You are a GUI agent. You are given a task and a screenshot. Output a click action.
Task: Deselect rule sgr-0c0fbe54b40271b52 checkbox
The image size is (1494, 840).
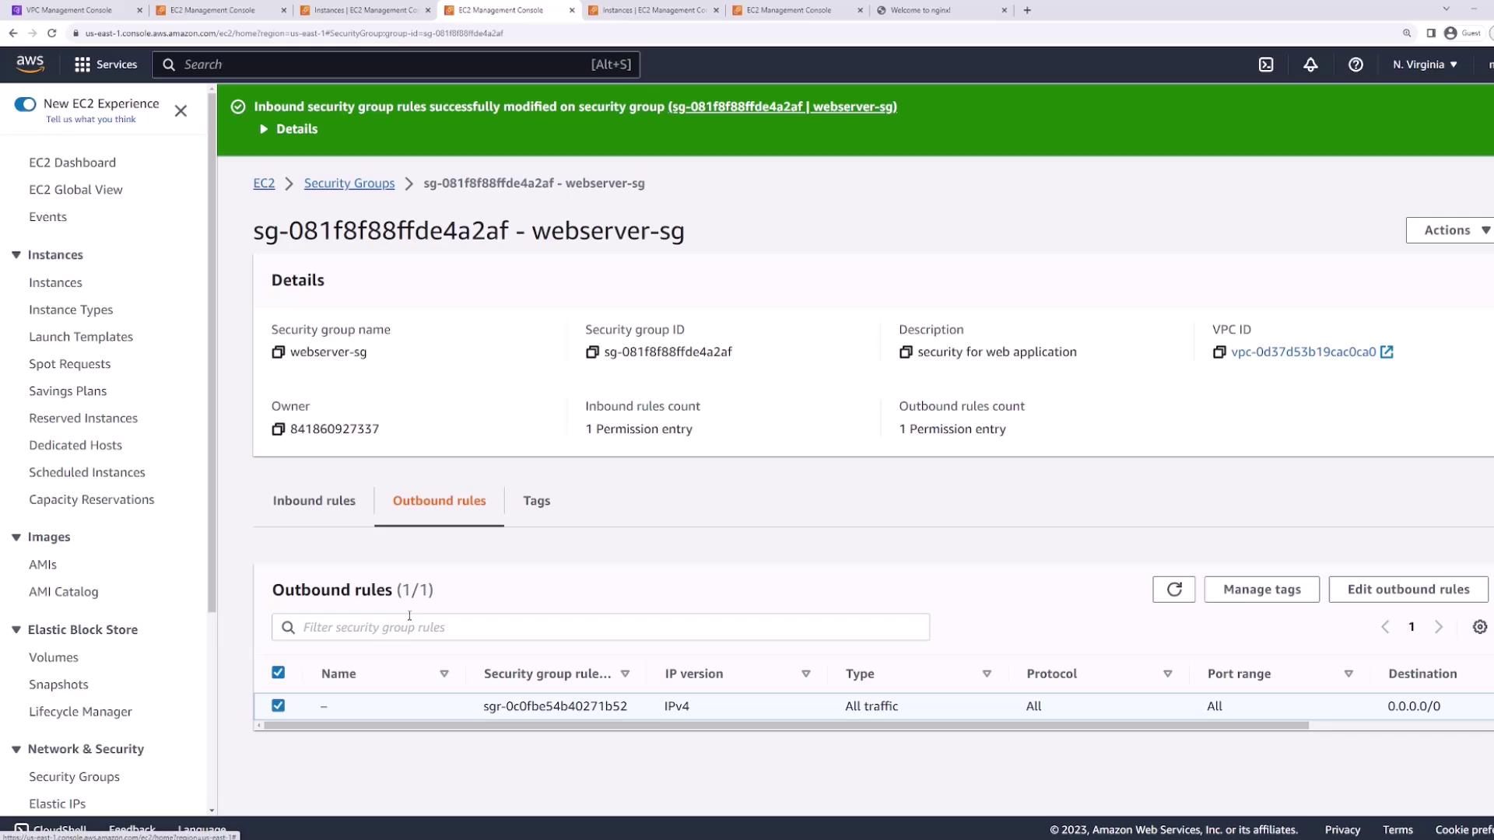(278, 705)
